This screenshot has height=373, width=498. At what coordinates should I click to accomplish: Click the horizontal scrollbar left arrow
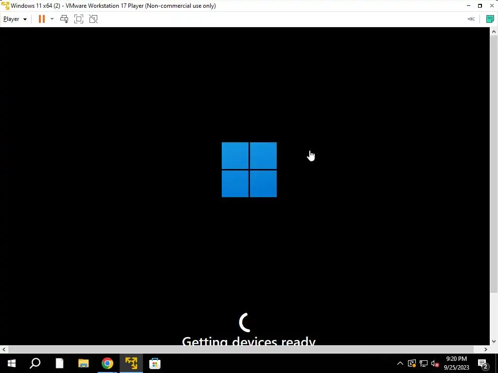coord(4,349)
